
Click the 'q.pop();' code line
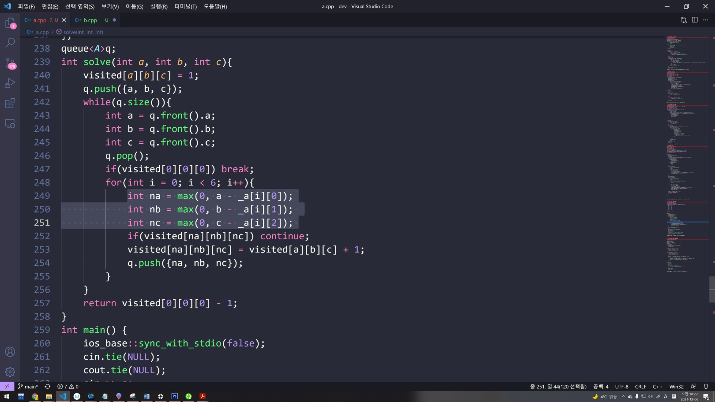tap(127, 156)
